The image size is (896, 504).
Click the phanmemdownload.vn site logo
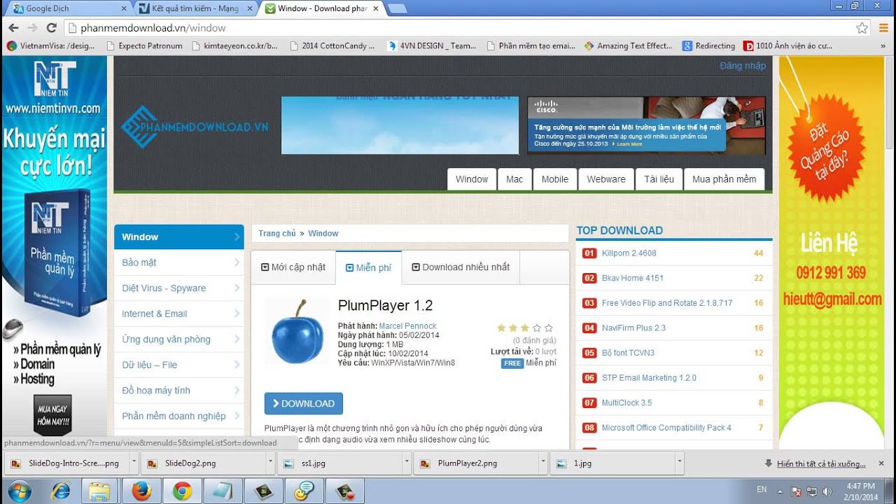coord(195,127)
